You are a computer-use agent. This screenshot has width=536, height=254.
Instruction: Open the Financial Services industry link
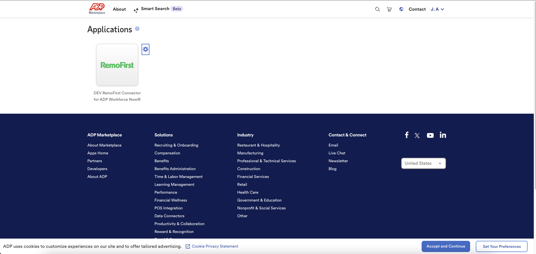click(x=253, y=177)
